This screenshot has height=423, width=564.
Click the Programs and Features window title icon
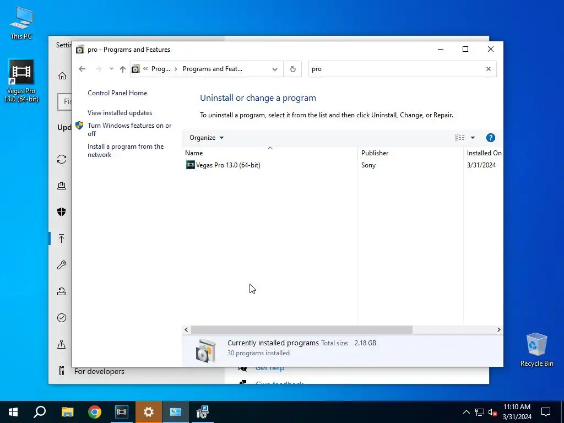80,49
